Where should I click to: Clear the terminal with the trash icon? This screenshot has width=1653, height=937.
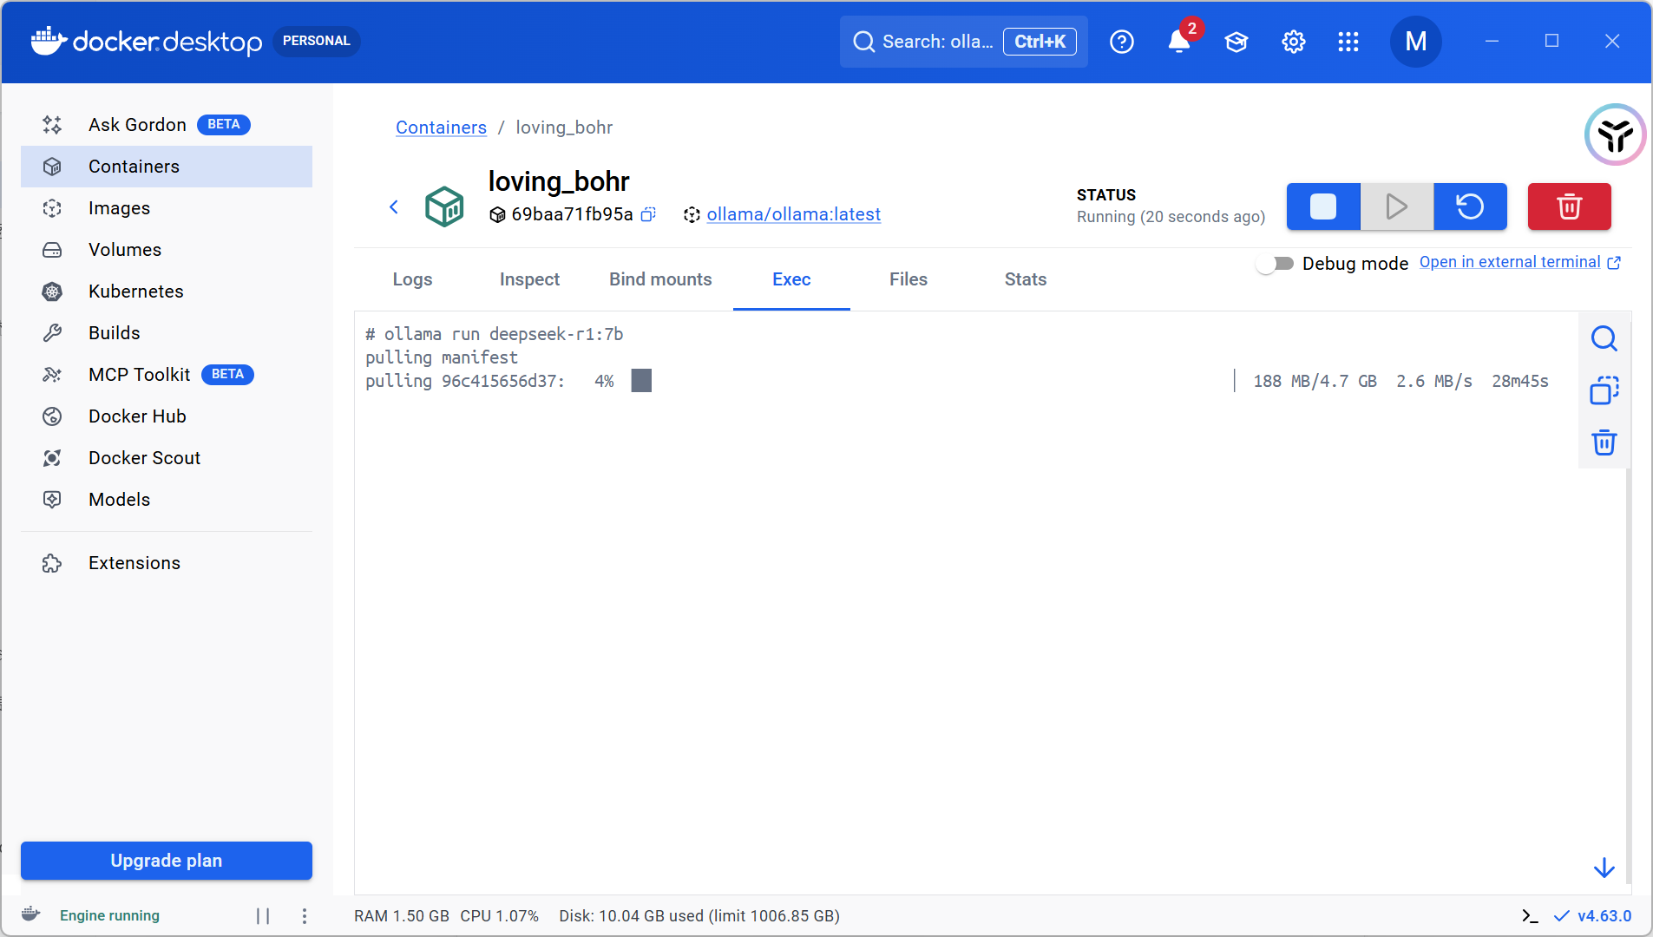tap(1604, 442)
